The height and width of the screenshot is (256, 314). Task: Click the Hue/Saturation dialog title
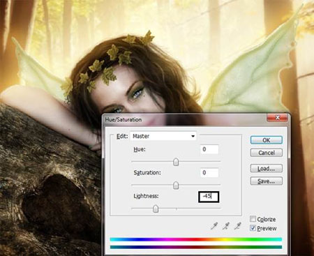(x=124, y=120)
